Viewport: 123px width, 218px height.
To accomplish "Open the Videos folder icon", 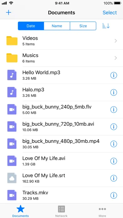I will [12, 41].
